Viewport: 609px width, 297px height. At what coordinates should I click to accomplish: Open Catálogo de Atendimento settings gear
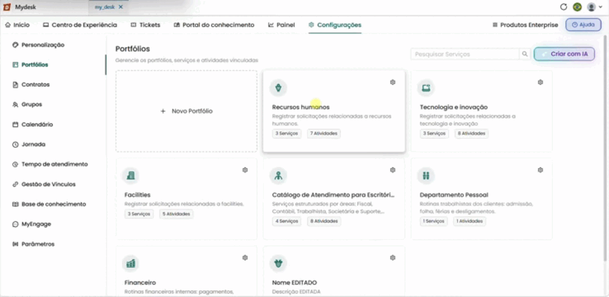click(393, 170)
